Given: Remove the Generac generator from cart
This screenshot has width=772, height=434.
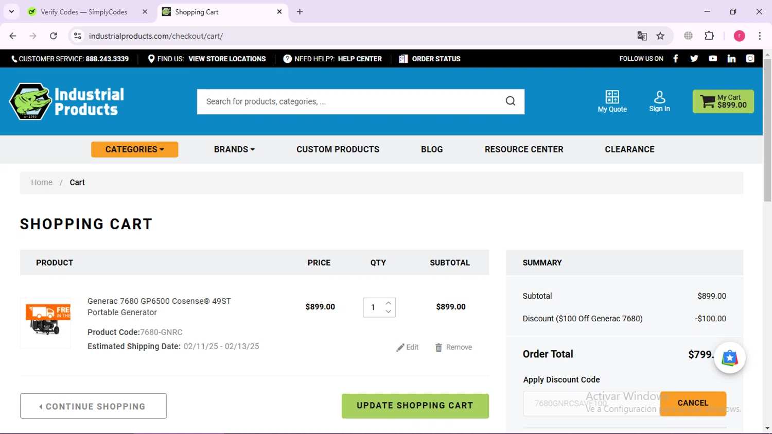Looking at the screenshot, I should [x=453, y=348].
